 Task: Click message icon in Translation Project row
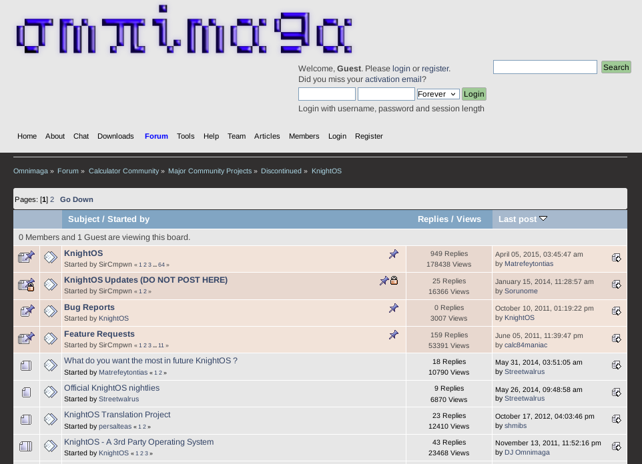(50, 419)
